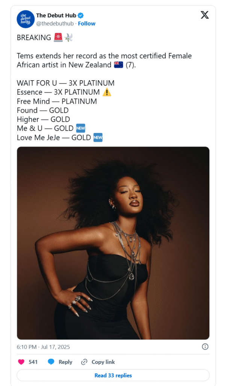The width and height of the screenshot is (227, 386).
Task: Open the 6:10 PM Jul 17 timestamp
Action: point(43,347)
